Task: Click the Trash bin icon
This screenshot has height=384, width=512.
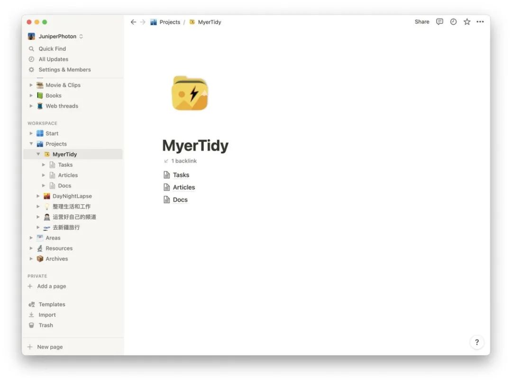Action: pos(31,325)
